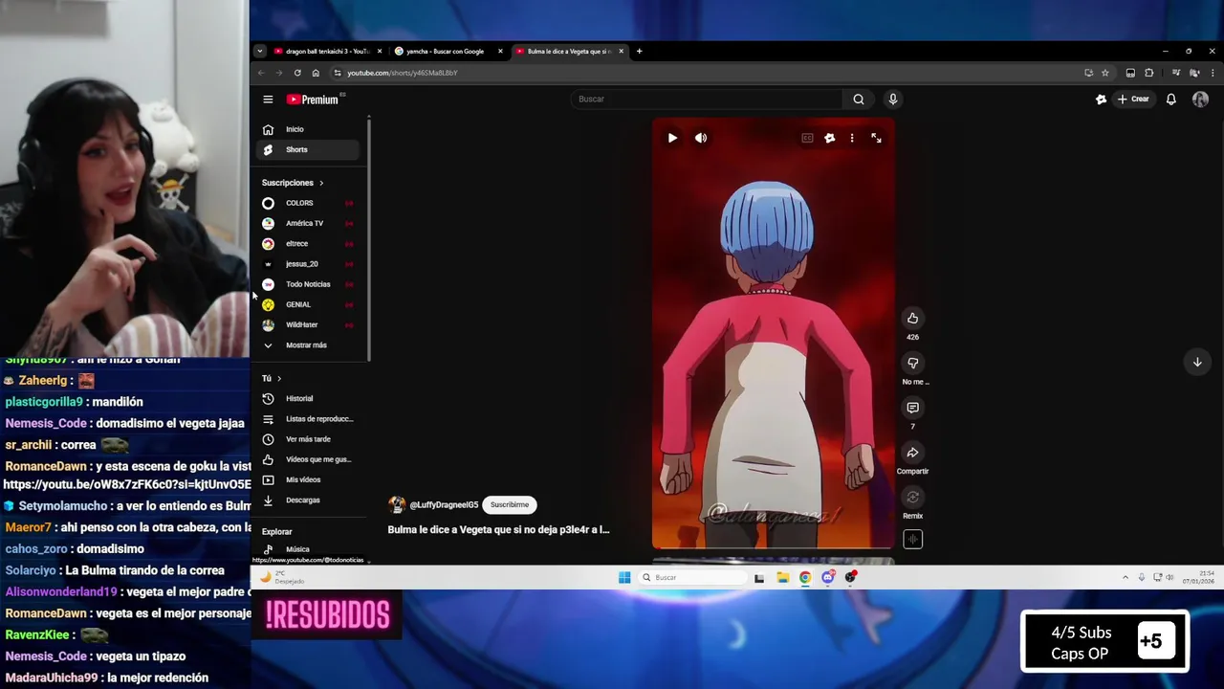Expand the Suscripciones section
The height and width of the screenshot is (689, 1224).
(x=293, y=183)
